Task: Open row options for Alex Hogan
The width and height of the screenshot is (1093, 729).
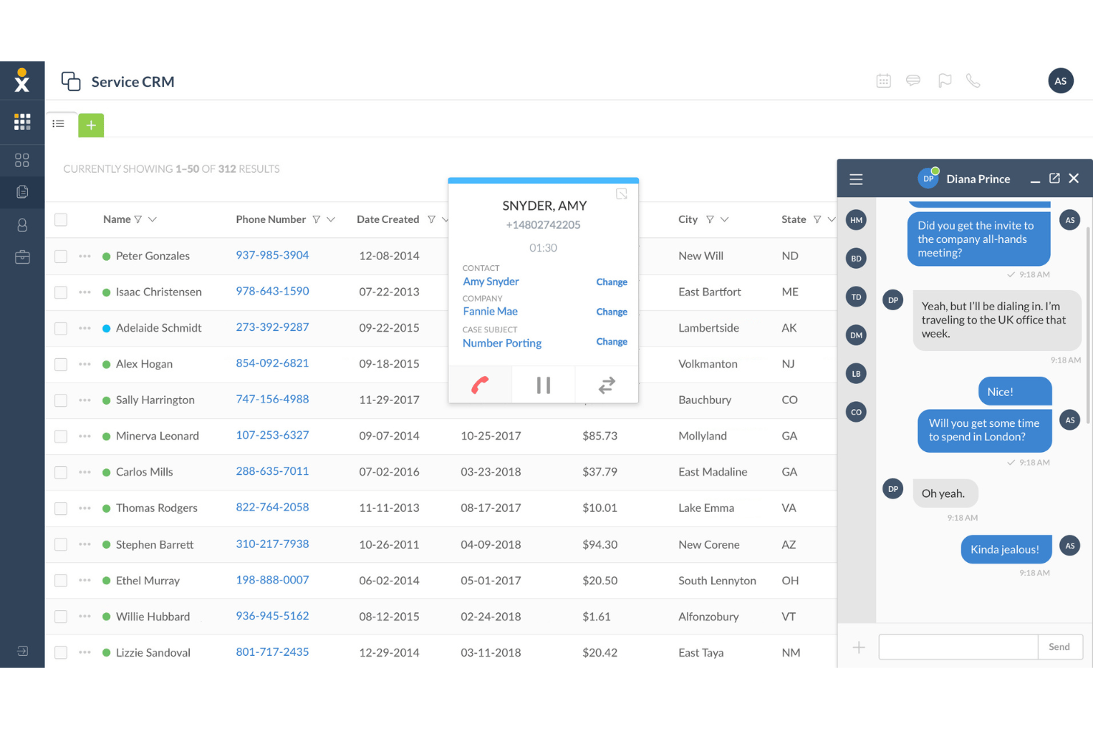Action: (85, 364)
